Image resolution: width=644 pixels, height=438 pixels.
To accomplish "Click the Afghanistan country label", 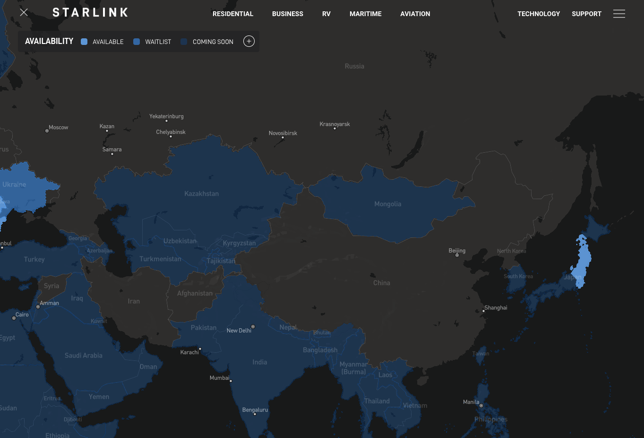I will coord(195,293).
